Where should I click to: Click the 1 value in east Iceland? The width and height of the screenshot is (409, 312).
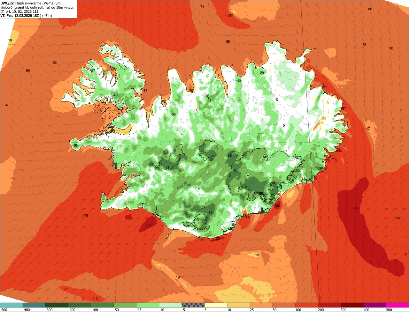point(286,151)
